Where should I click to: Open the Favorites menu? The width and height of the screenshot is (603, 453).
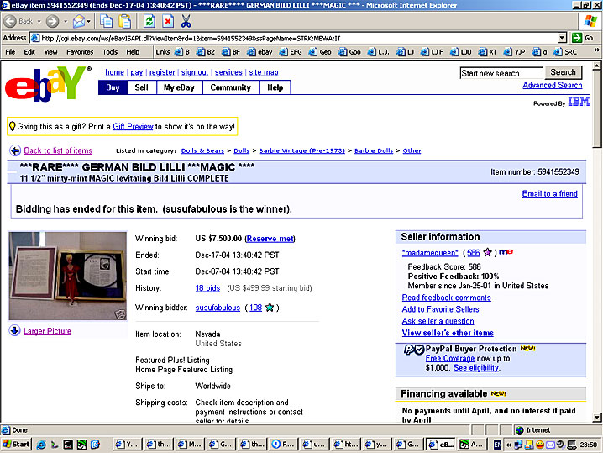click(x=80, y=52)
